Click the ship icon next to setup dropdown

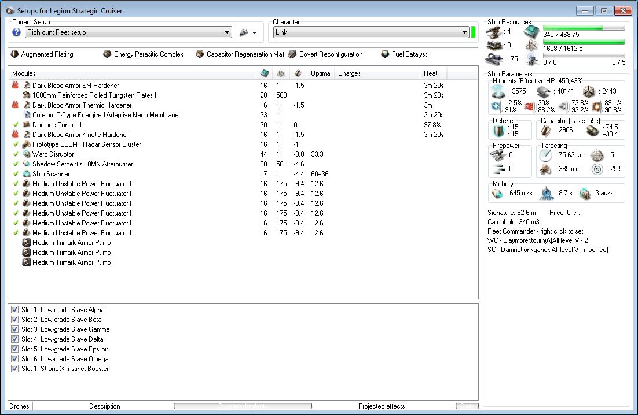[x=244, y=32]
